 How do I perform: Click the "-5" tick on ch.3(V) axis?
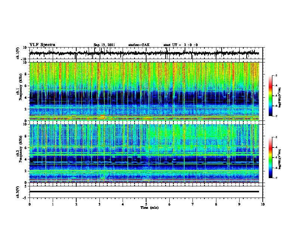coord(25,198)
